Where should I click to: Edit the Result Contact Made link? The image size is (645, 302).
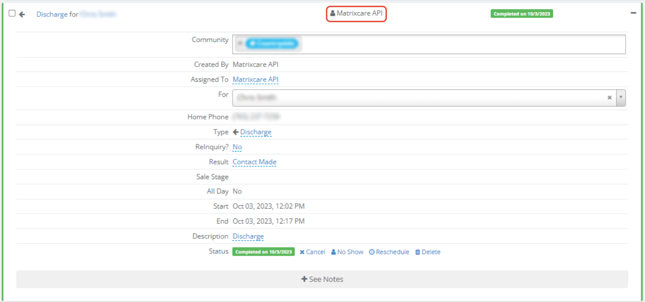point(254,162)
